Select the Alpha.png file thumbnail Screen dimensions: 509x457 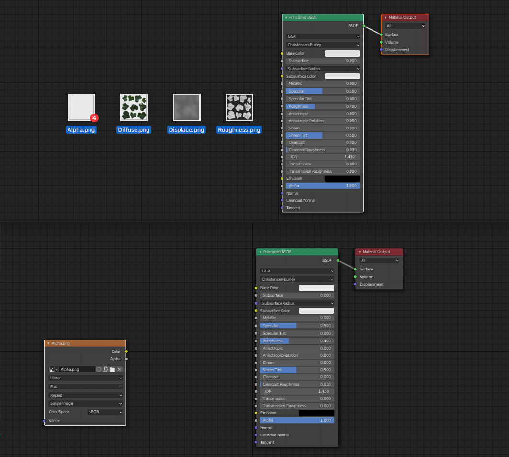(81, 107)
